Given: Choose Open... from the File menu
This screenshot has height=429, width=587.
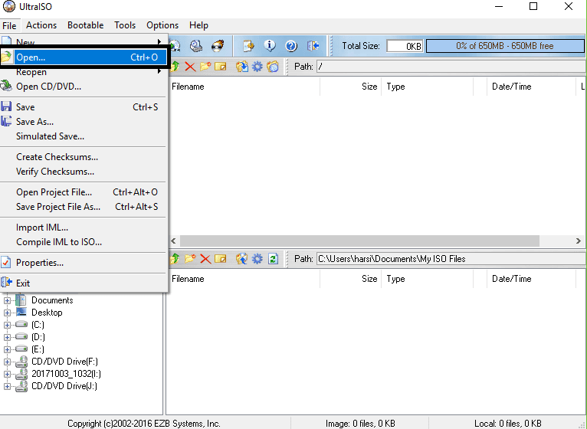Looking at the screenshot, I should (84, 57).
